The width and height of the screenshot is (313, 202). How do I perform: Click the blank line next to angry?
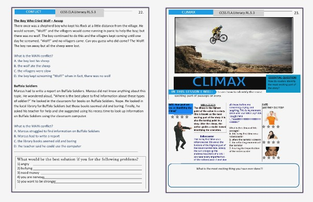click(87, 164)
